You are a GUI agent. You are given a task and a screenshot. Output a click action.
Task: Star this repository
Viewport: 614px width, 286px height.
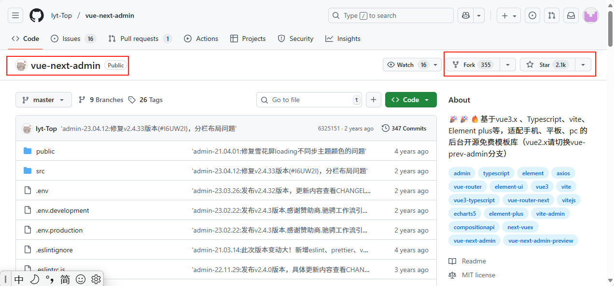click(x=547, y=65)
